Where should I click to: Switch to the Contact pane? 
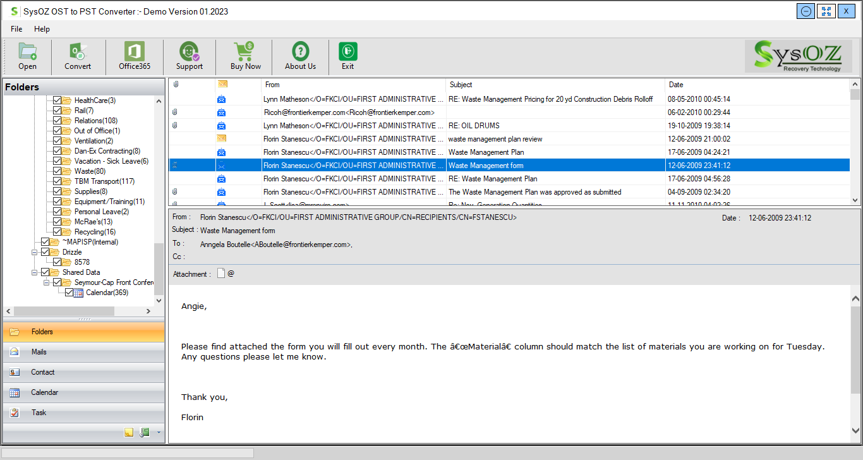(x=42, y=372)
